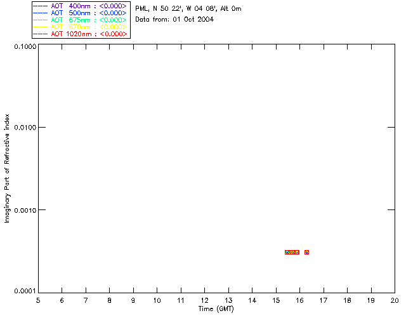Screen dimensions: 406x325
Task: Click the data point cluster near 15.5 hours
Action: [292, 252]
